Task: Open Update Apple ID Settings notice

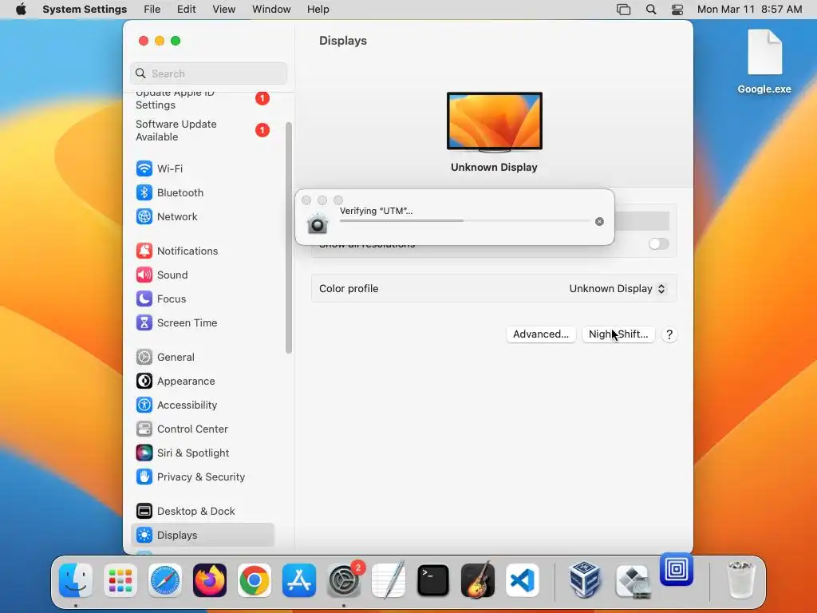Action: click(202, 99)
